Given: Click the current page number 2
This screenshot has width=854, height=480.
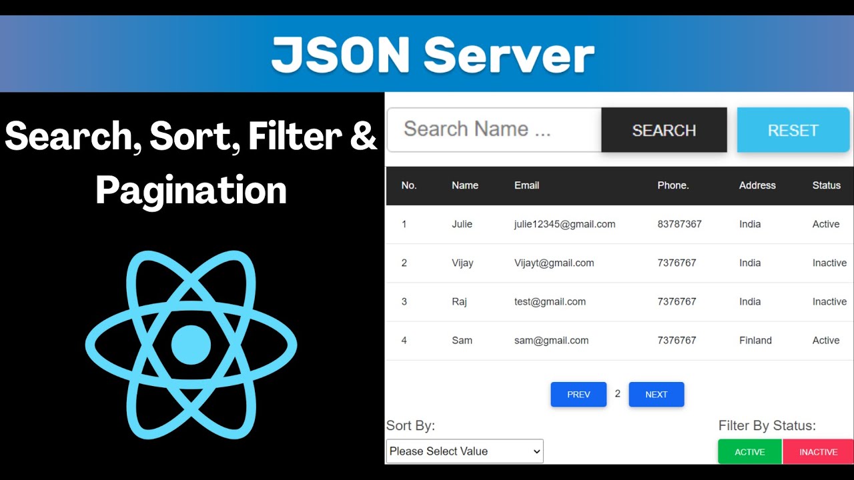Looking at the screenshot, I should click(618, 393).
